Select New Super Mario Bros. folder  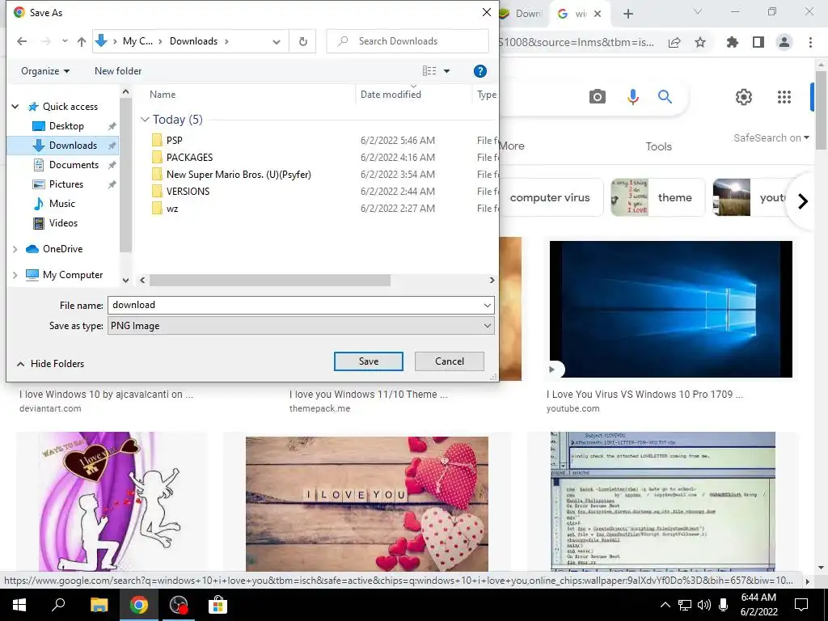click(x=239, y=175)
